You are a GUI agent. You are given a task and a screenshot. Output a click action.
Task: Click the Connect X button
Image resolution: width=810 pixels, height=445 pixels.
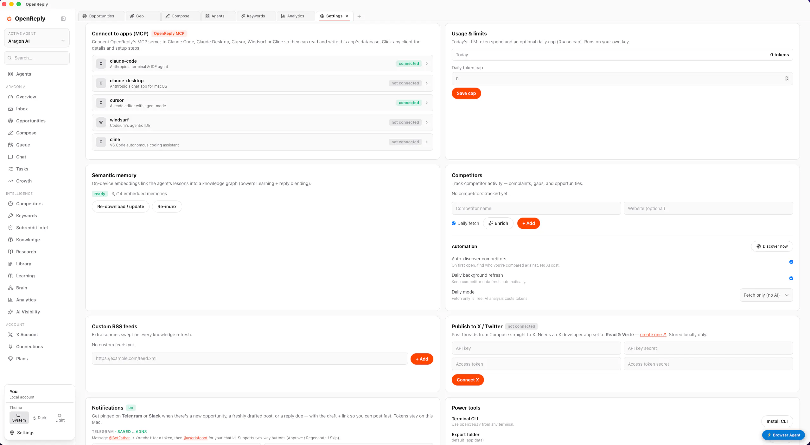tap(468, 380)
